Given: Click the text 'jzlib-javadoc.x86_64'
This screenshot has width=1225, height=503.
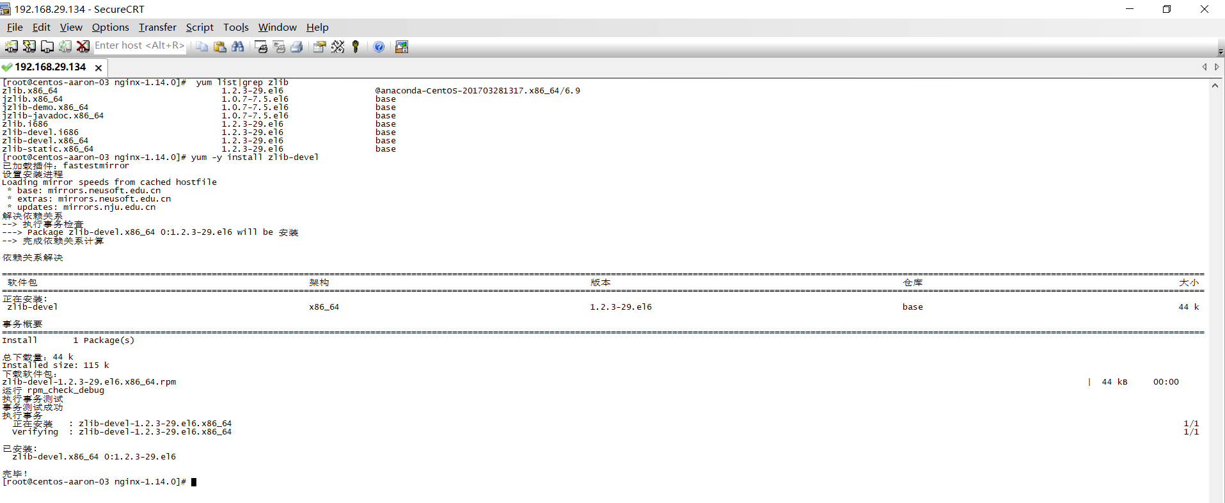Looking at the screenshot, I should (x=53, y=116).
